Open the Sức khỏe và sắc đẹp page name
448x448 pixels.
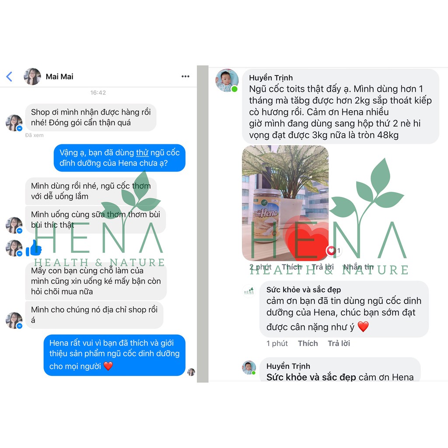[304, 290]
